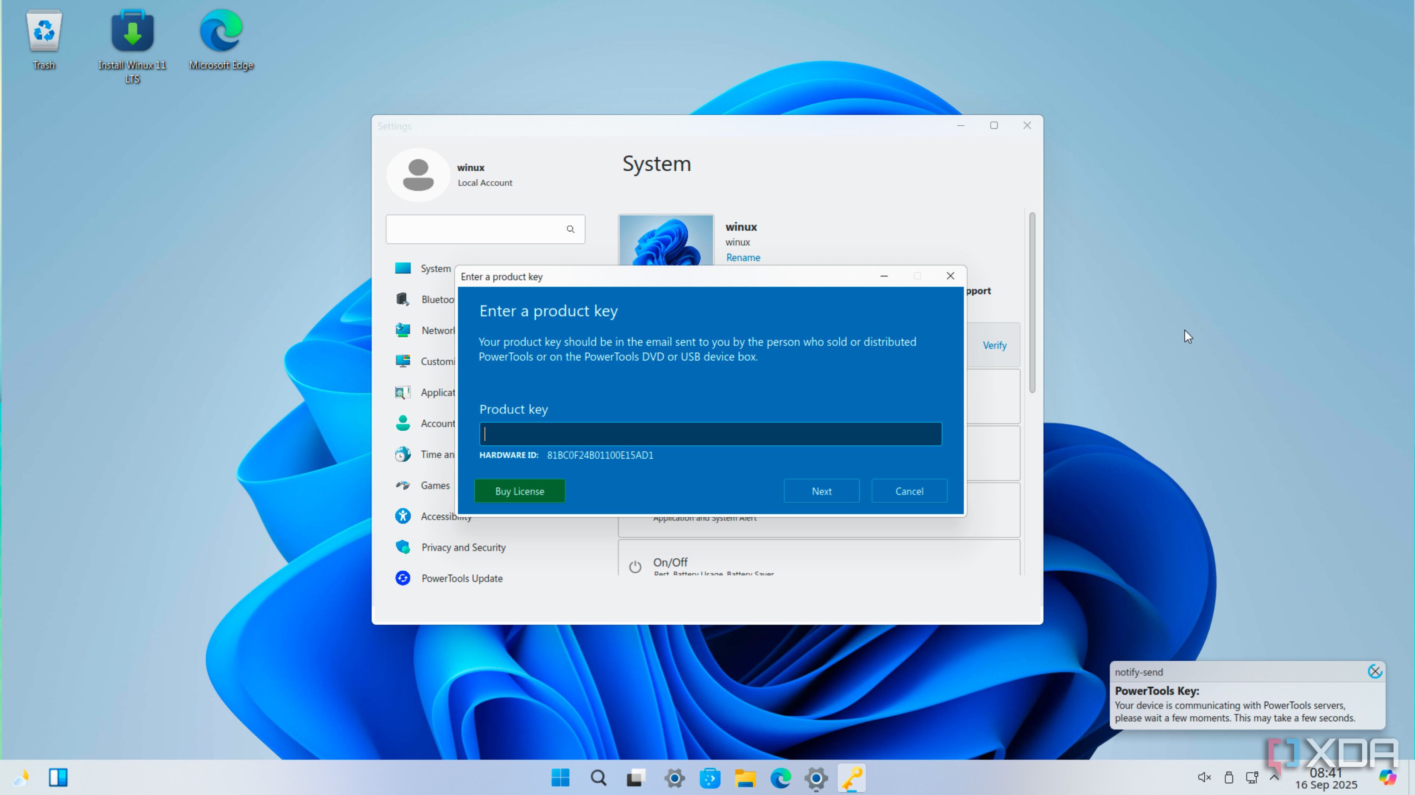Click the Network icon in Settings sidebar

click(x=403, y=330)
